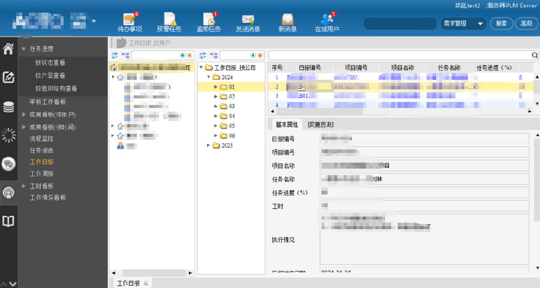
Task: Collapse the 2024 folder in the tree
Action: tap(209, 77)
